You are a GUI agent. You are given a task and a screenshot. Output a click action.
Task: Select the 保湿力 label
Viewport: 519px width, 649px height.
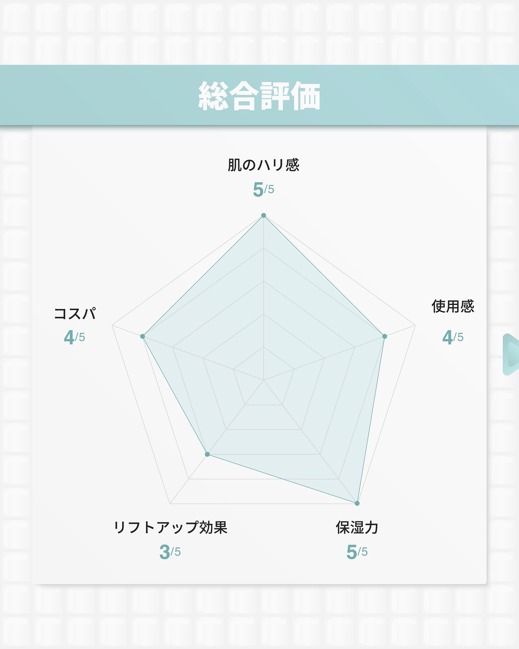click(x=357, y=527)
